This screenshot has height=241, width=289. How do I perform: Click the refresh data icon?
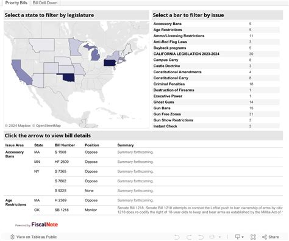[212, 237]
